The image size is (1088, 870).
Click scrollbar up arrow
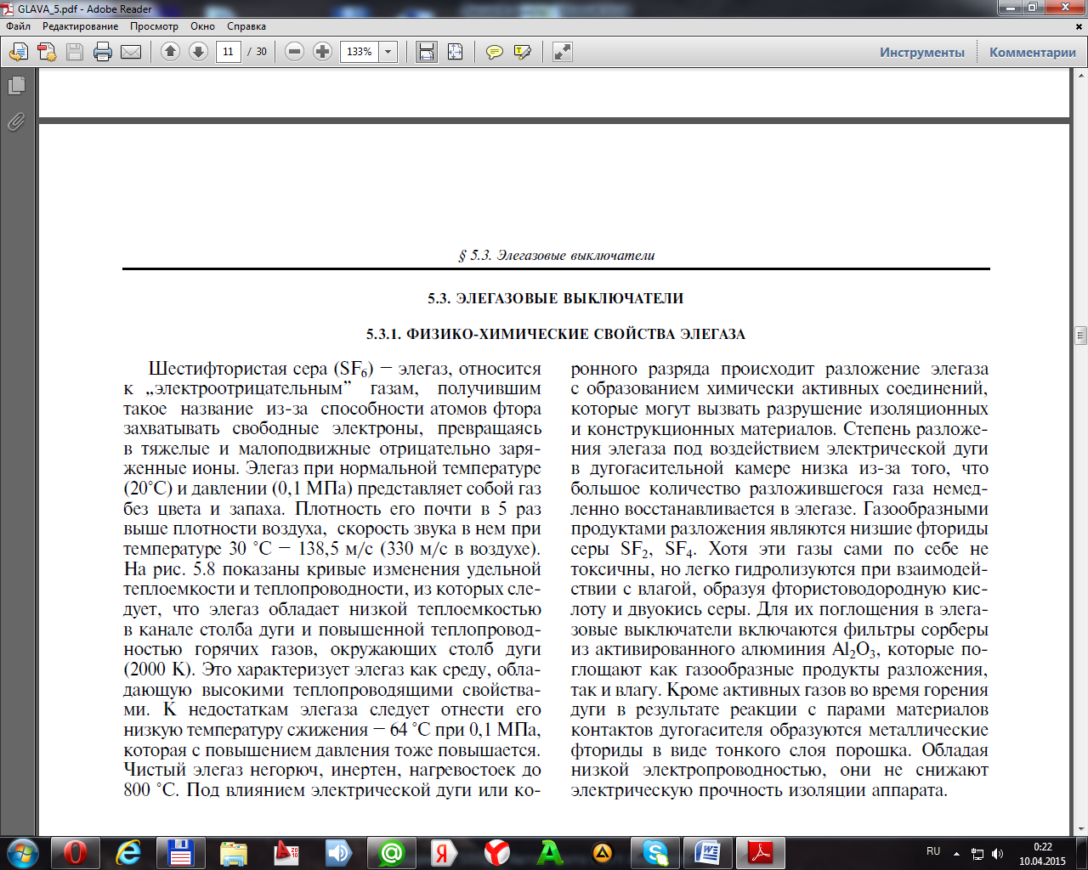tap(1080, 76)
